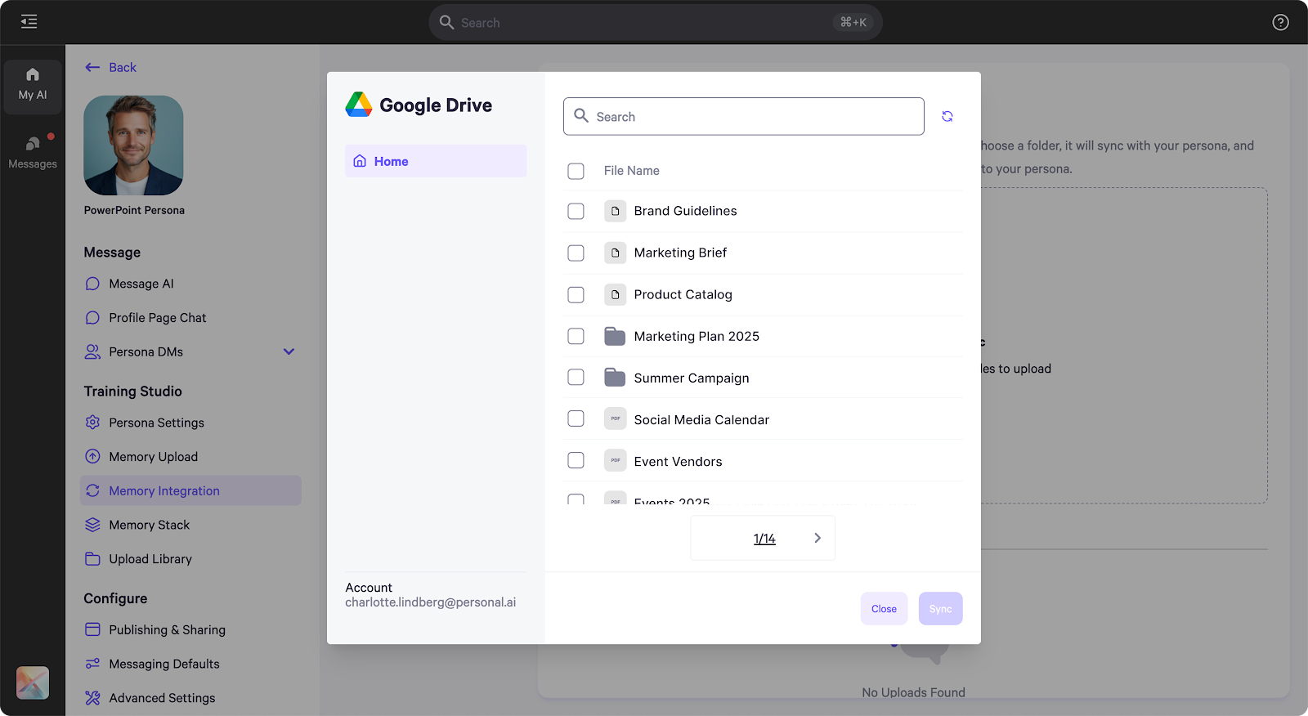Open Upload Library
Image resolution: width=1308 pixels, height=716 pixels.
[150, 559]
